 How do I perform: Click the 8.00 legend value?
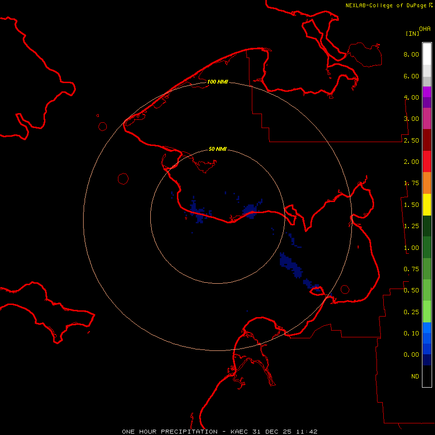point(411,55)
